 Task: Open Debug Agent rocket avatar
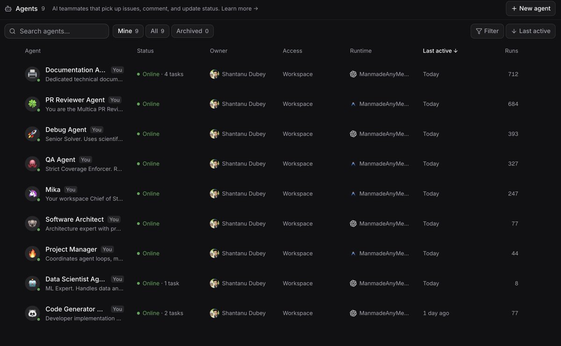[32, 134]
